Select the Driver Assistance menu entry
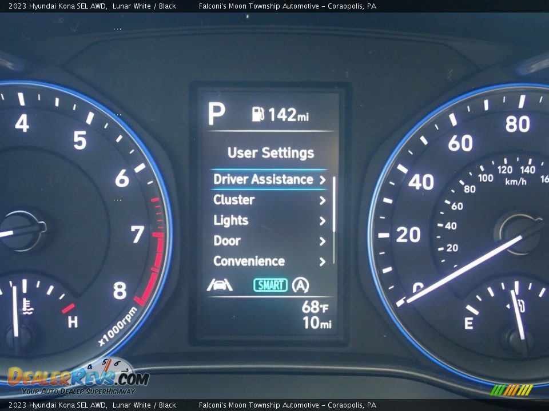The image size is (549, 411). tap(269, 180)
